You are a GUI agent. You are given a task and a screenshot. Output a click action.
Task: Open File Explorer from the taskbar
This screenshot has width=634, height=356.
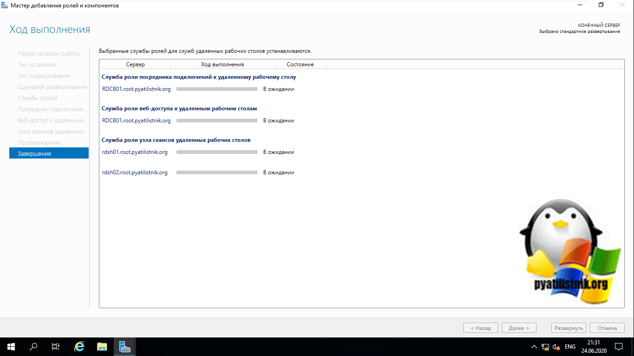pos(102,346)
